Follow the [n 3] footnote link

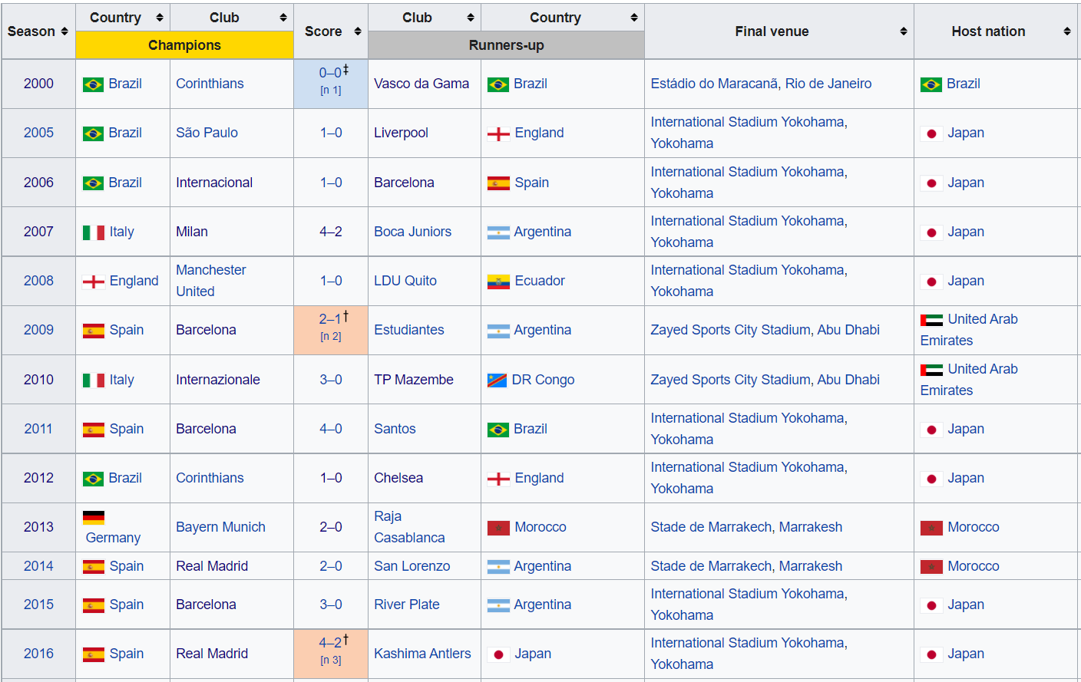[x=331, y=661]
